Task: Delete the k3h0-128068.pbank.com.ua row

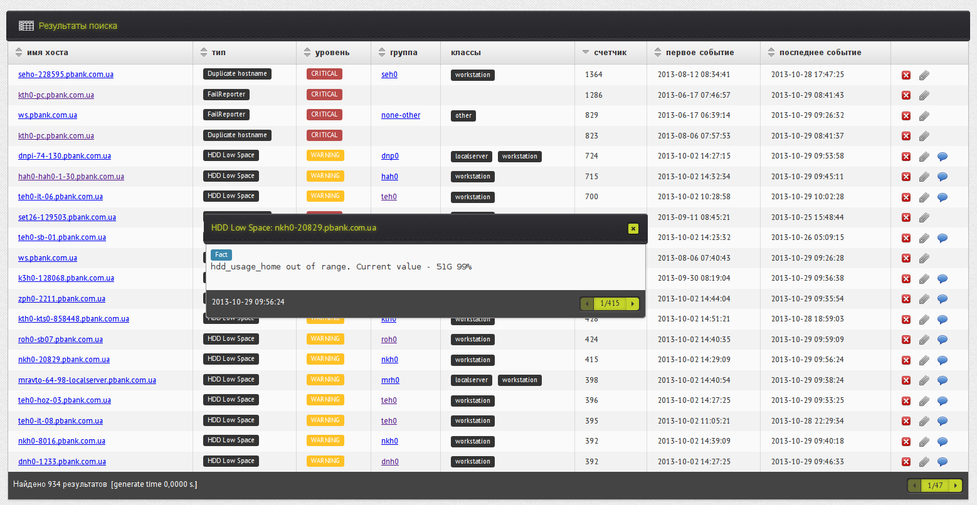Action: click(x=906, y=279)
